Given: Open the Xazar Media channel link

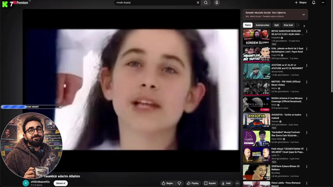Looking at the screenshot, I should pyautogui.click(x=277, y=139).
